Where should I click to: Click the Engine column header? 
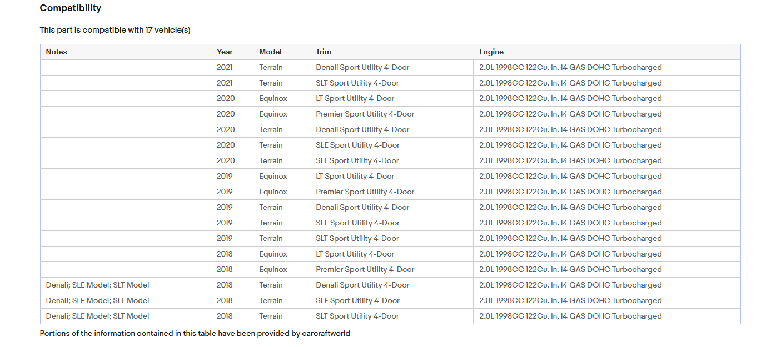click(x=491, y=52)
